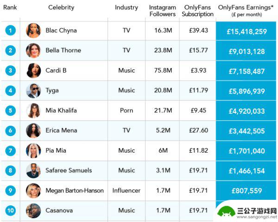Click Erica Mena's £27.60 subscription price
The image size is (278, 222).
point(198,130)
